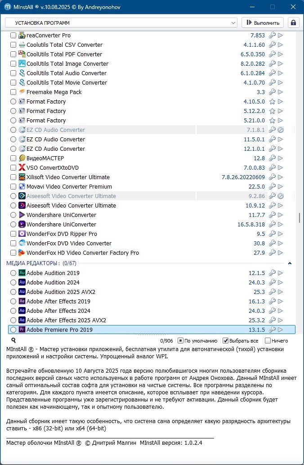Click key icon for Freemake Mega Pack
This screenshot has width=304, height=465.
click(x=272, y=92)
